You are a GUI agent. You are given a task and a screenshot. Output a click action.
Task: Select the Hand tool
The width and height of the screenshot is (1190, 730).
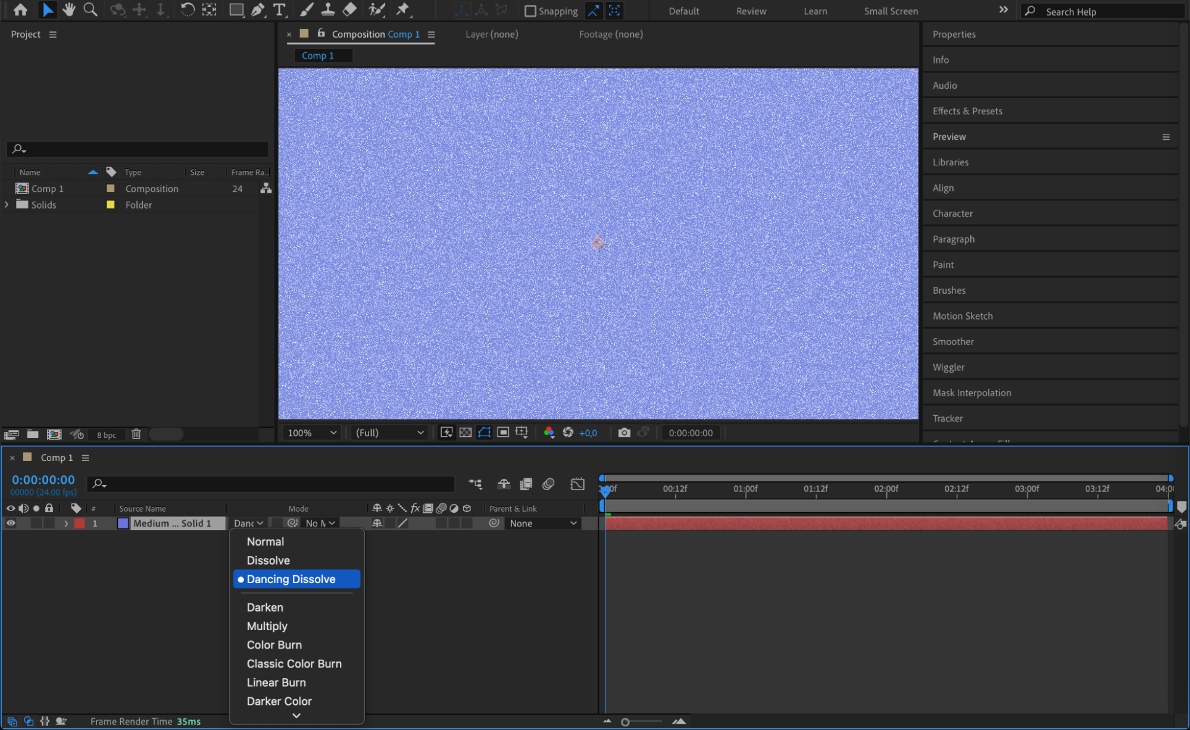(69, 10)
